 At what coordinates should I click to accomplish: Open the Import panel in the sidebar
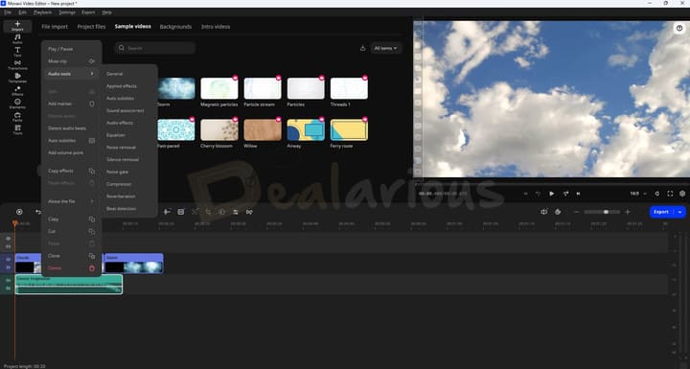pos(17,26)
